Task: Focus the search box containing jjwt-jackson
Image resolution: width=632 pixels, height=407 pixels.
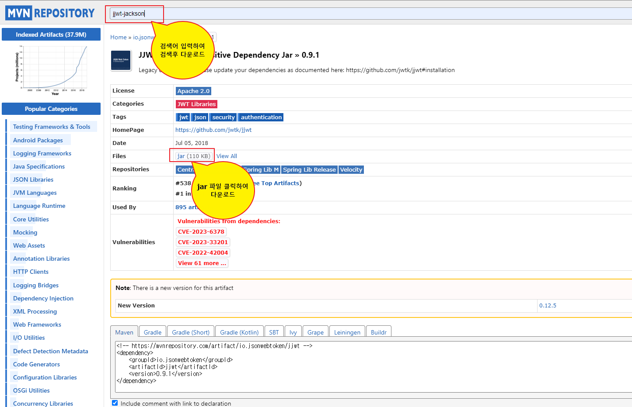Action: (x=371, y=14)
